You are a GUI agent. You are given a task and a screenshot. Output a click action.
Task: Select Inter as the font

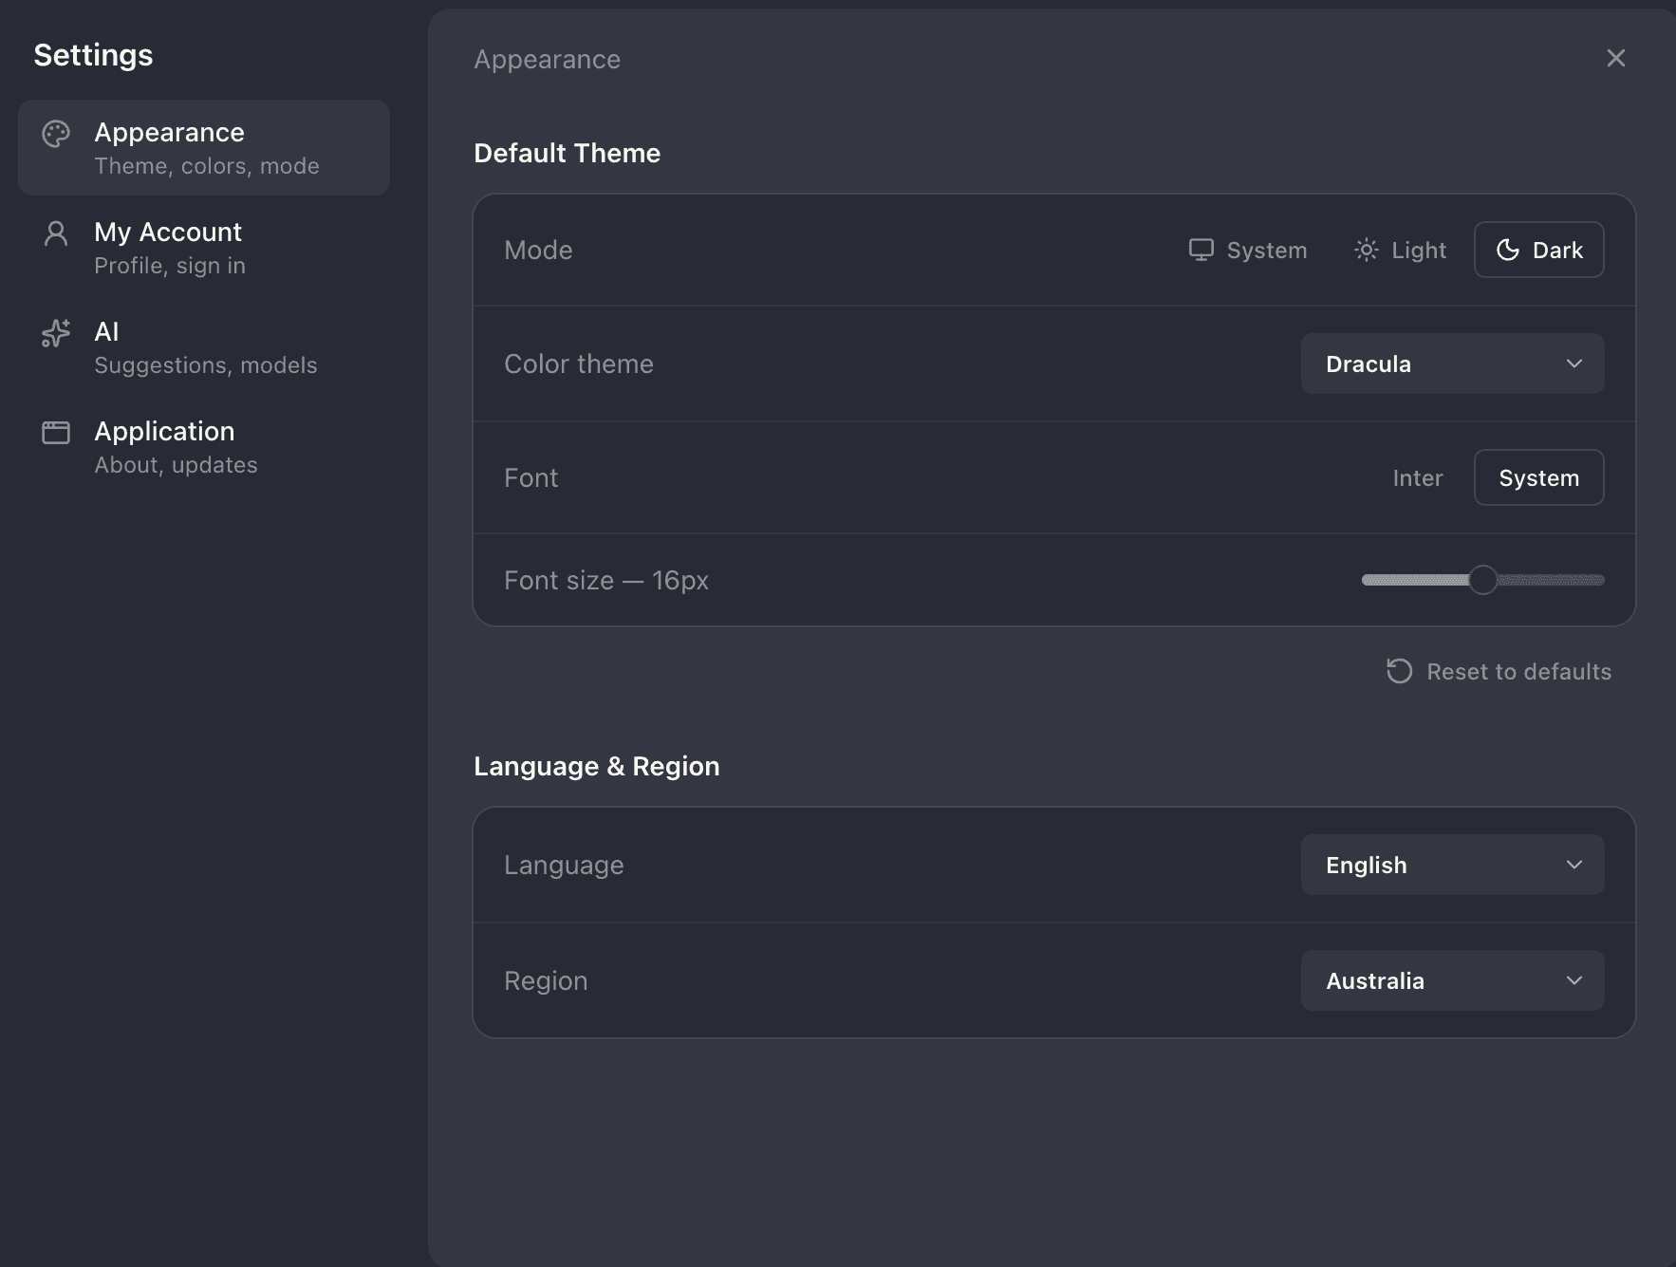tap(1417, 477)
